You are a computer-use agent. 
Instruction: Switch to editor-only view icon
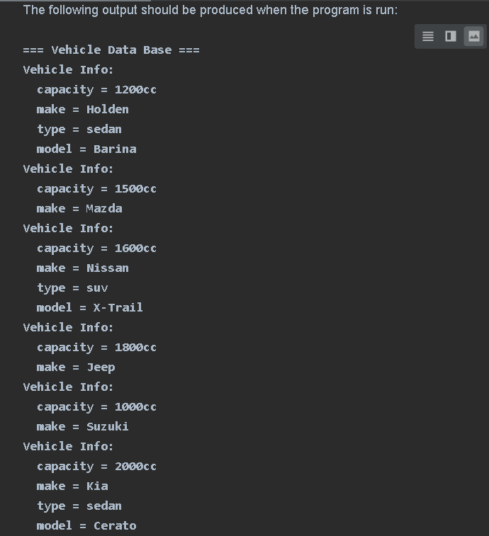click(428, 36)
